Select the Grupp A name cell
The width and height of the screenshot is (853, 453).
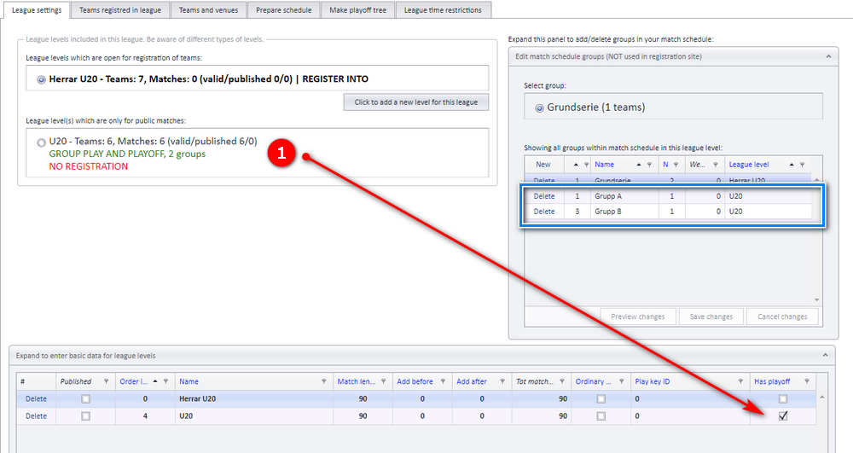coord(624,195)
